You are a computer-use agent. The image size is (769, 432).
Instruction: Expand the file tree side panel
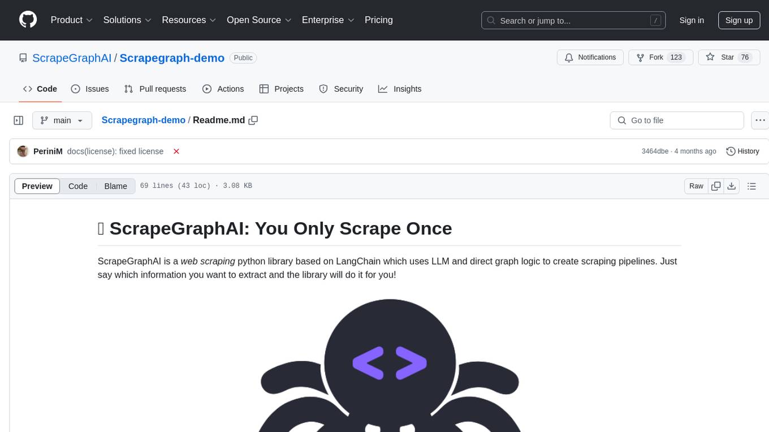coord(19,120)
